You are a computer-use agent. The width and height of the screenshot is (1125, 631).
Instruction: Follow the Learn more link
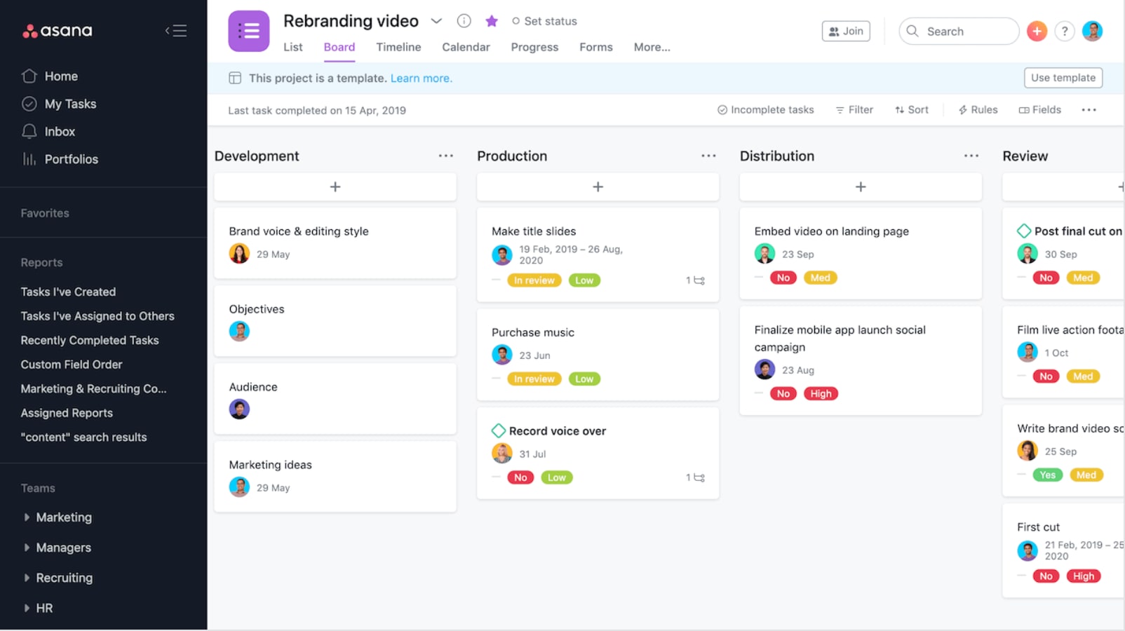[x=422, y=79]
